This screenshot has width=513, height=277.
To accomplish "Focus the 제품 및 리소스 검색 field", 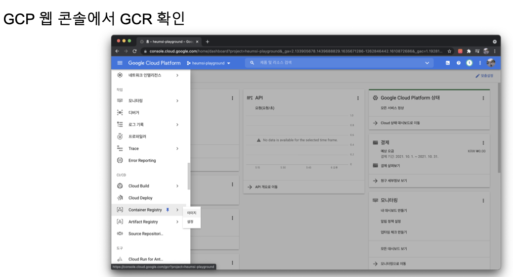I will (339, 62).
